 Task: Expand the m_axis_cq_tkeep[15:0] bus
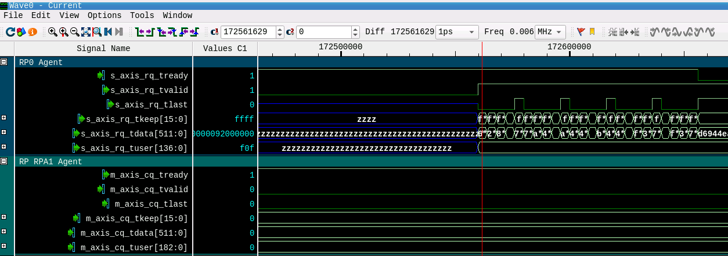[4, 218]
